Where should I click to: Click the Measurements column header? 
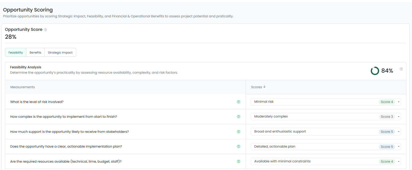click(22, 87)
